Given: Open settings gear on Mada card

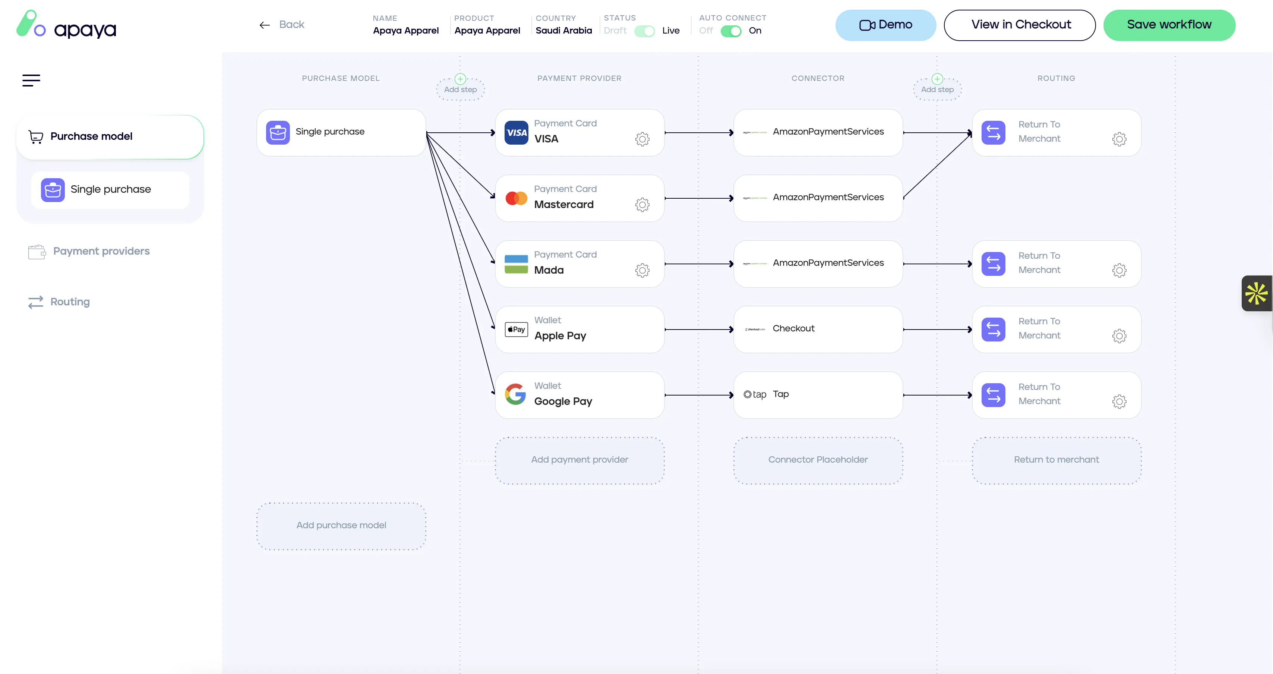Looking at the screenshot, I should pyautogui.click(x=642, y=271).
